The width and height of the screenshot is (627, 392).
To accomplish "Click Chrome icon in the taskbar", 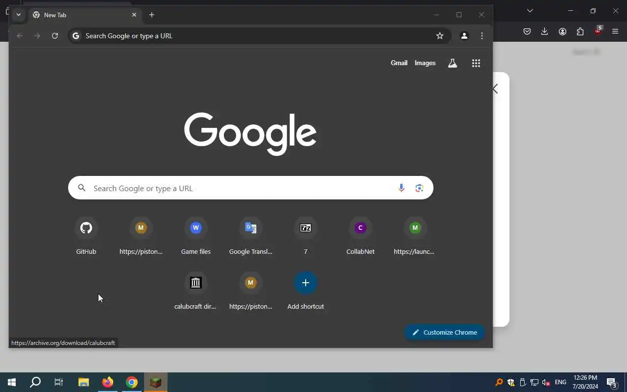I will (132, 382).
